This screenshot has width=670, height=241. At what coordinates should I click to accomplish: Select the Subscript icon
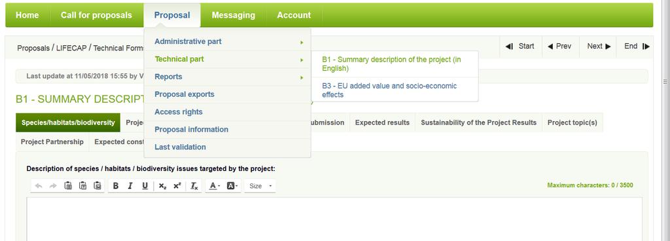click(x=162, y=186)
